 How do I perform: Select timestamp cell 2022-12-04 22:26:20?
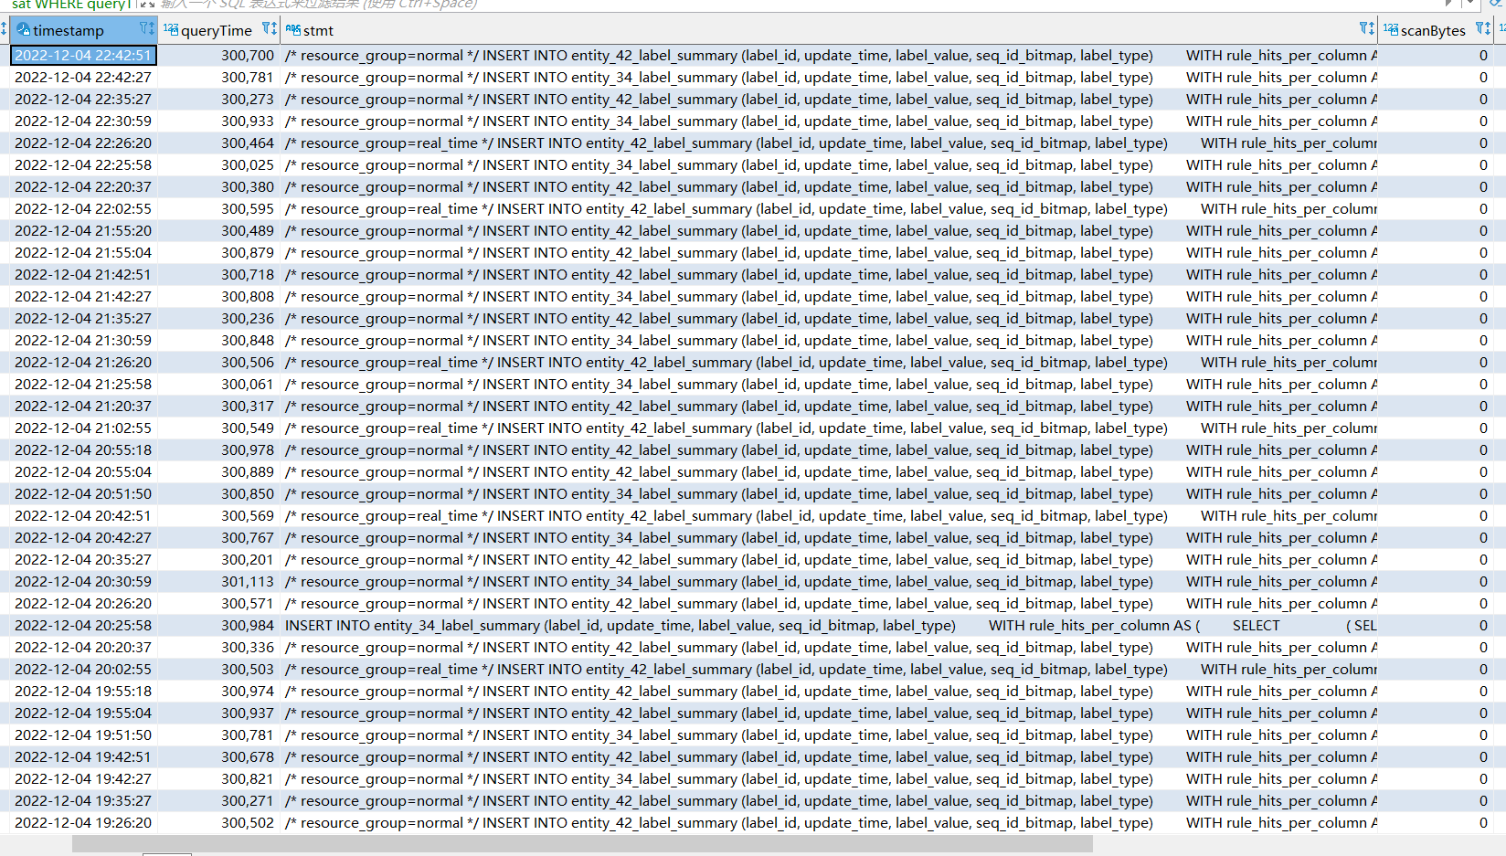83,143
